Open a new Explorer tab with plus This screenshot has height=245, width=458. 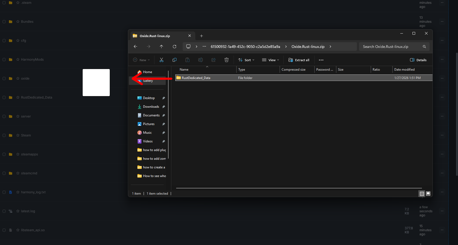pyautogui.click(x=201, y=36)
